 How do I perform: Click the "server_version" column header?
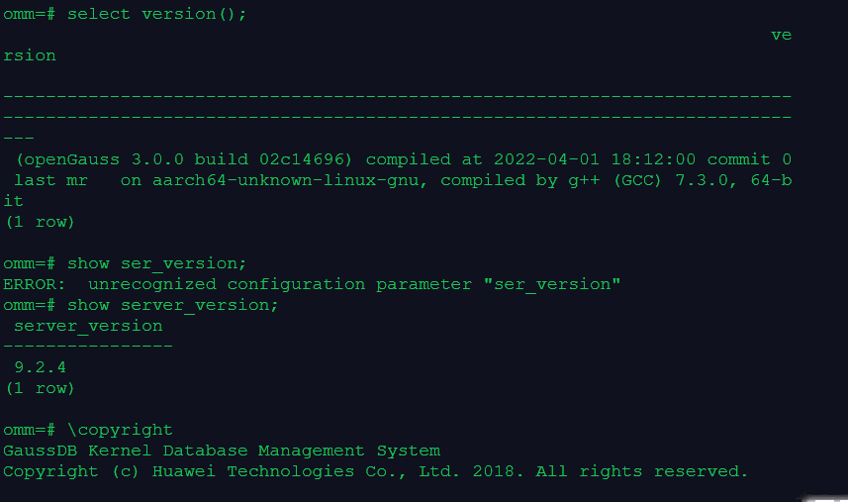tap(88, 326)
